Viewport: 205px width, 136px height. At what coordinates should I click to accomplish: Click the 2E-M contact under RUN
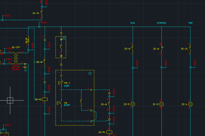tap(132, 49)
